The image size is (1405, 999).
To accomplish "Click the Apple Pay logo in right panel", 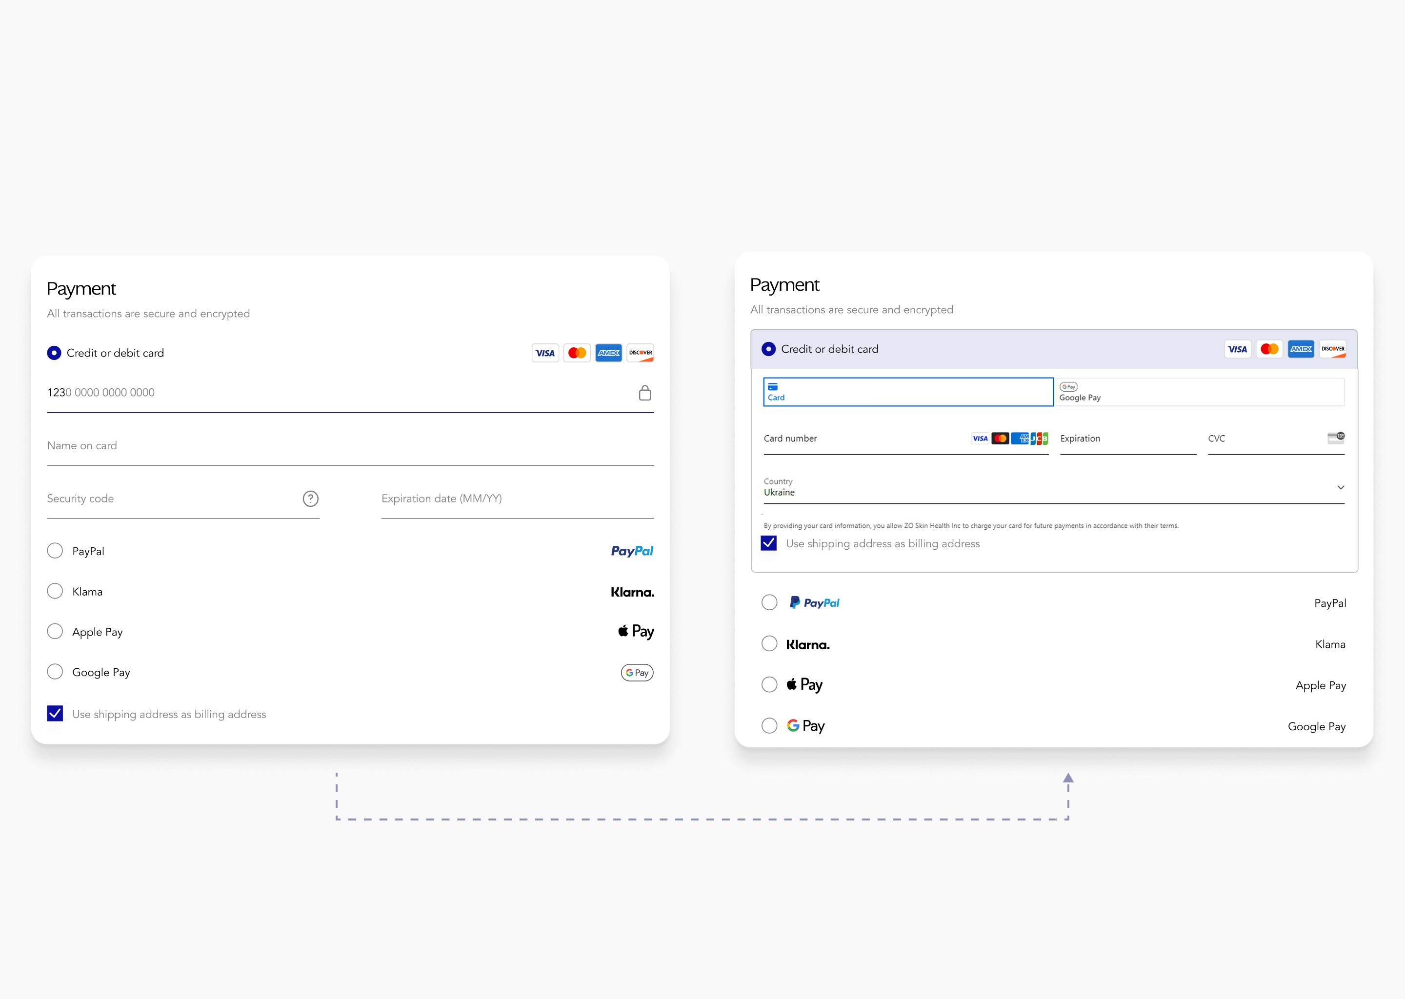I will [x=804, y=685].
